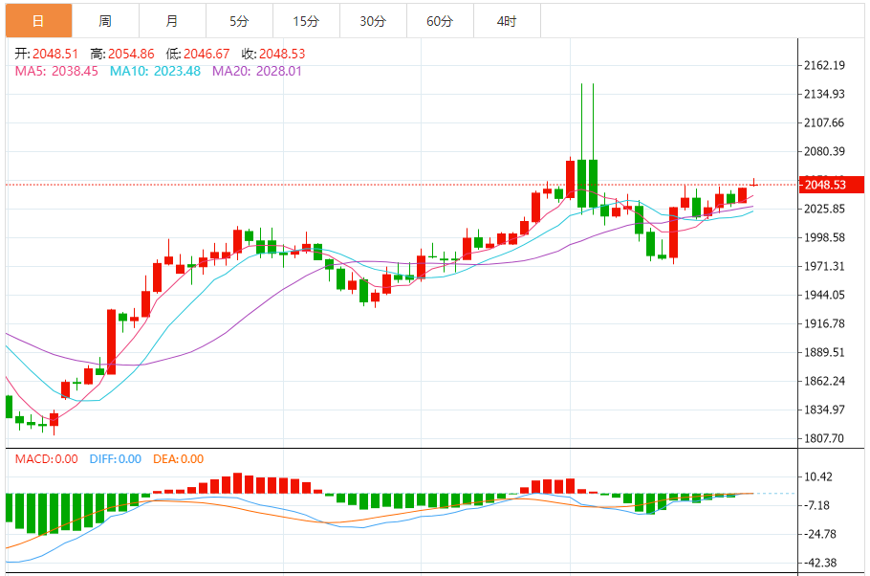Click the -42.38 MACD axis label
The height and width of the screenshot is (576, 870).
tap(820, 563)
